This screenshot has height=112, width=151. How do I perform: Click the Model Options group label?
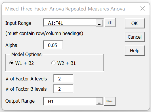coord(26,54)
